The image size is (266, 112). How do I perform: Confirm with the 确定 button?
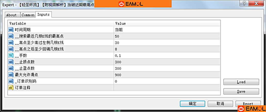(x=192, y=104)
